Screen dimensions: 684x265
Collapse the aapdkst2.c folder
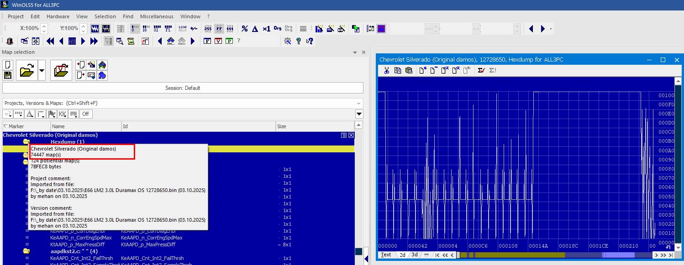[26, 251]
